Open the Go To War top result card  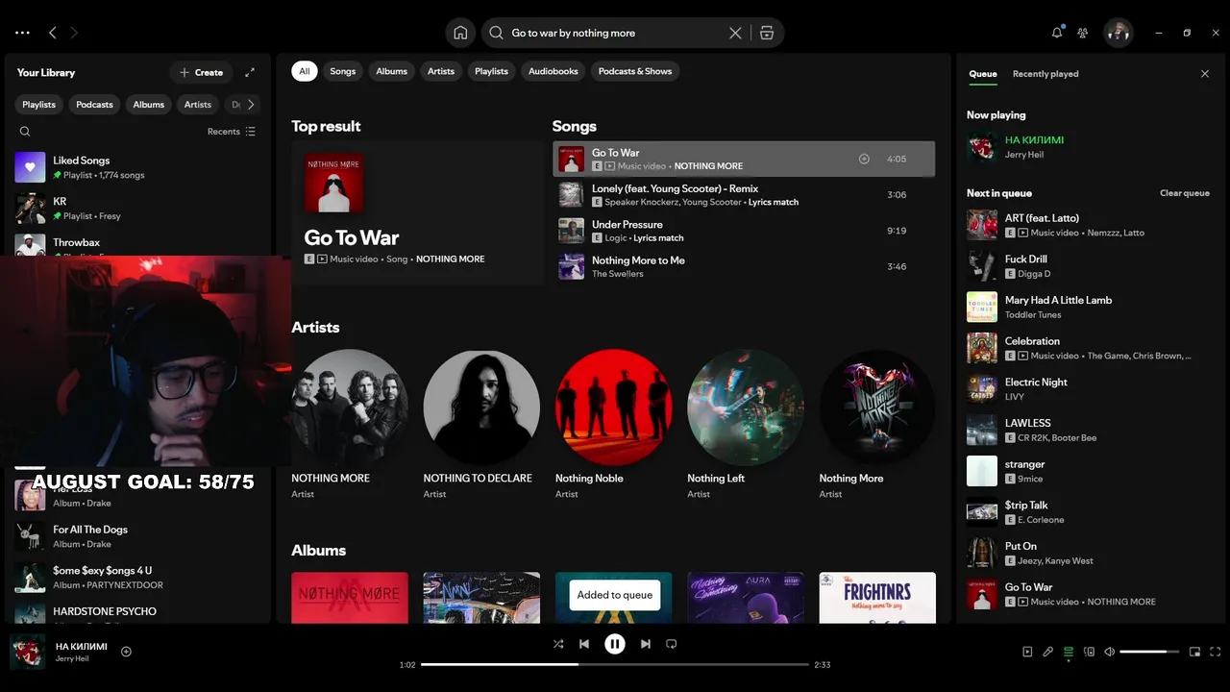[418, 213]
